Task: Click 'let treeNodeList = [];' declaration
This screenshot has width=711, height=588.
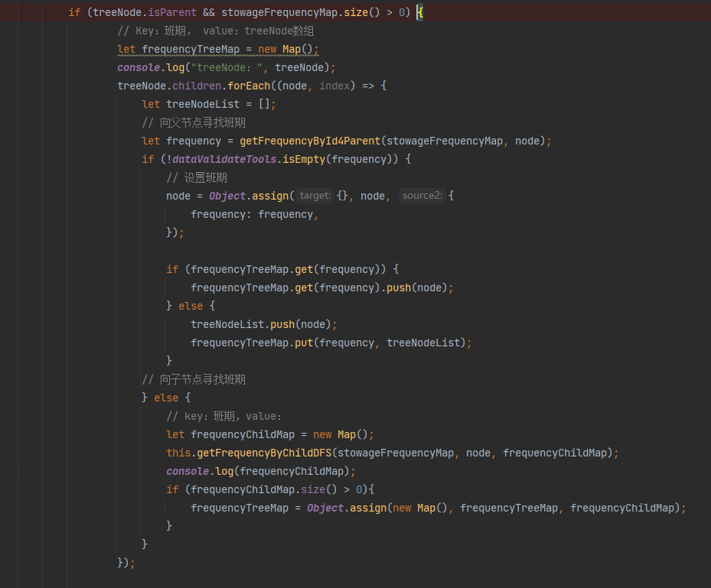Action: [x=209, y=104]
